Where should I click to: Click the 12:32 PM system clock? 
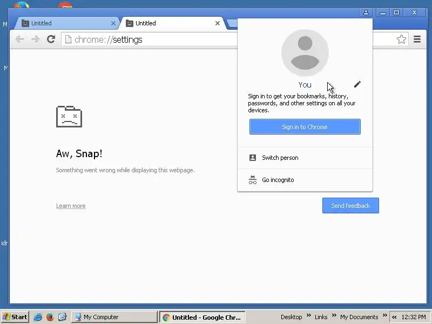point(414,317)
